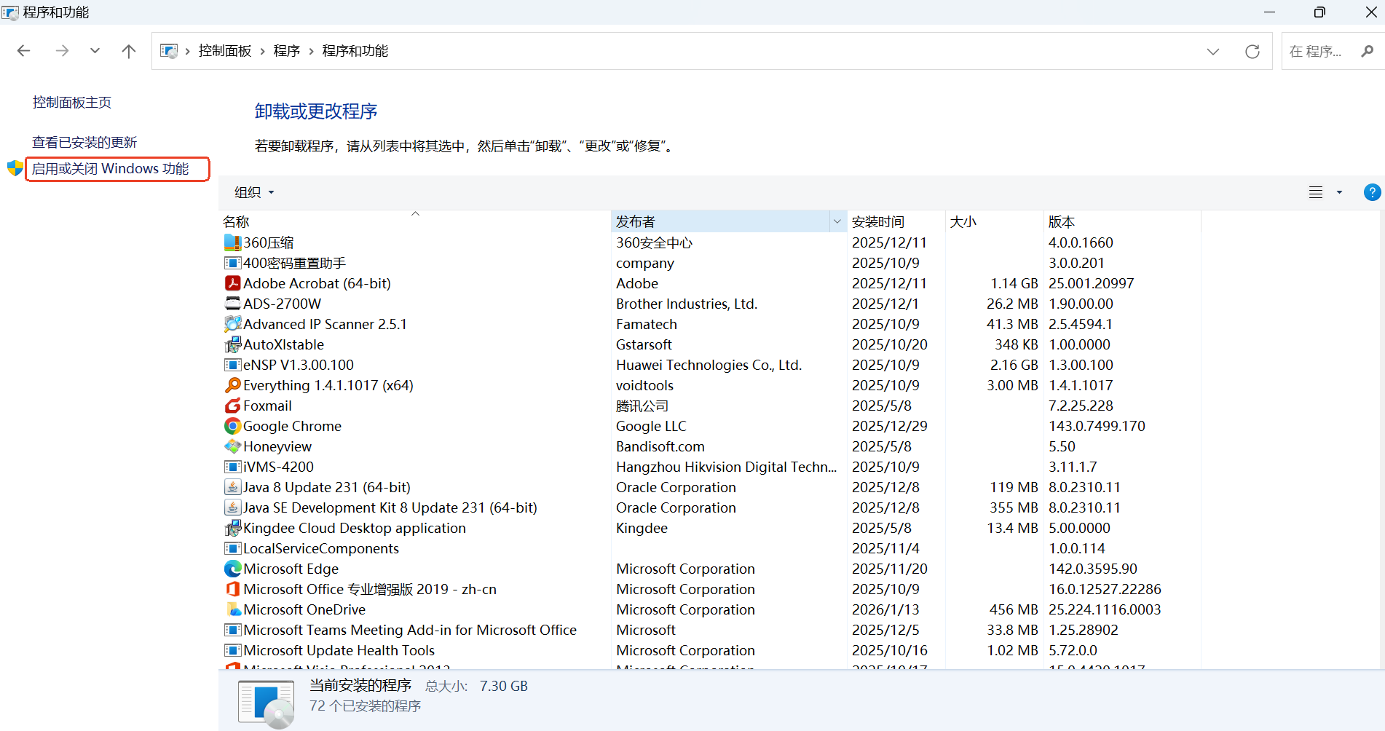Click the 360压缩 program icon

coord(232,242)
